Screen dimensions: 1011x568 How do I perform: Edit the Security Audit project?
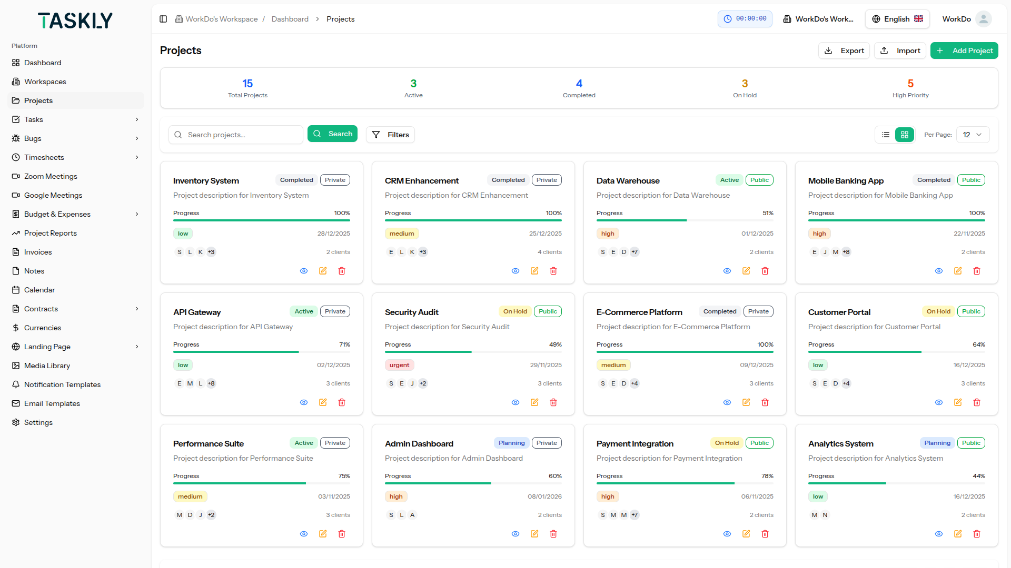(534, 402)
